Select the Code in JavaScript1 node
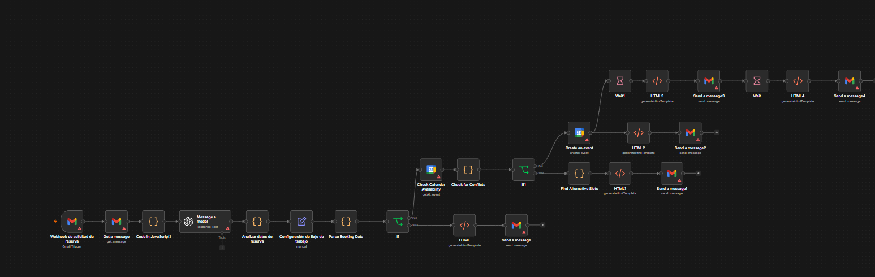The width and height of the screenshot is (875, 277). pos(153,222)
